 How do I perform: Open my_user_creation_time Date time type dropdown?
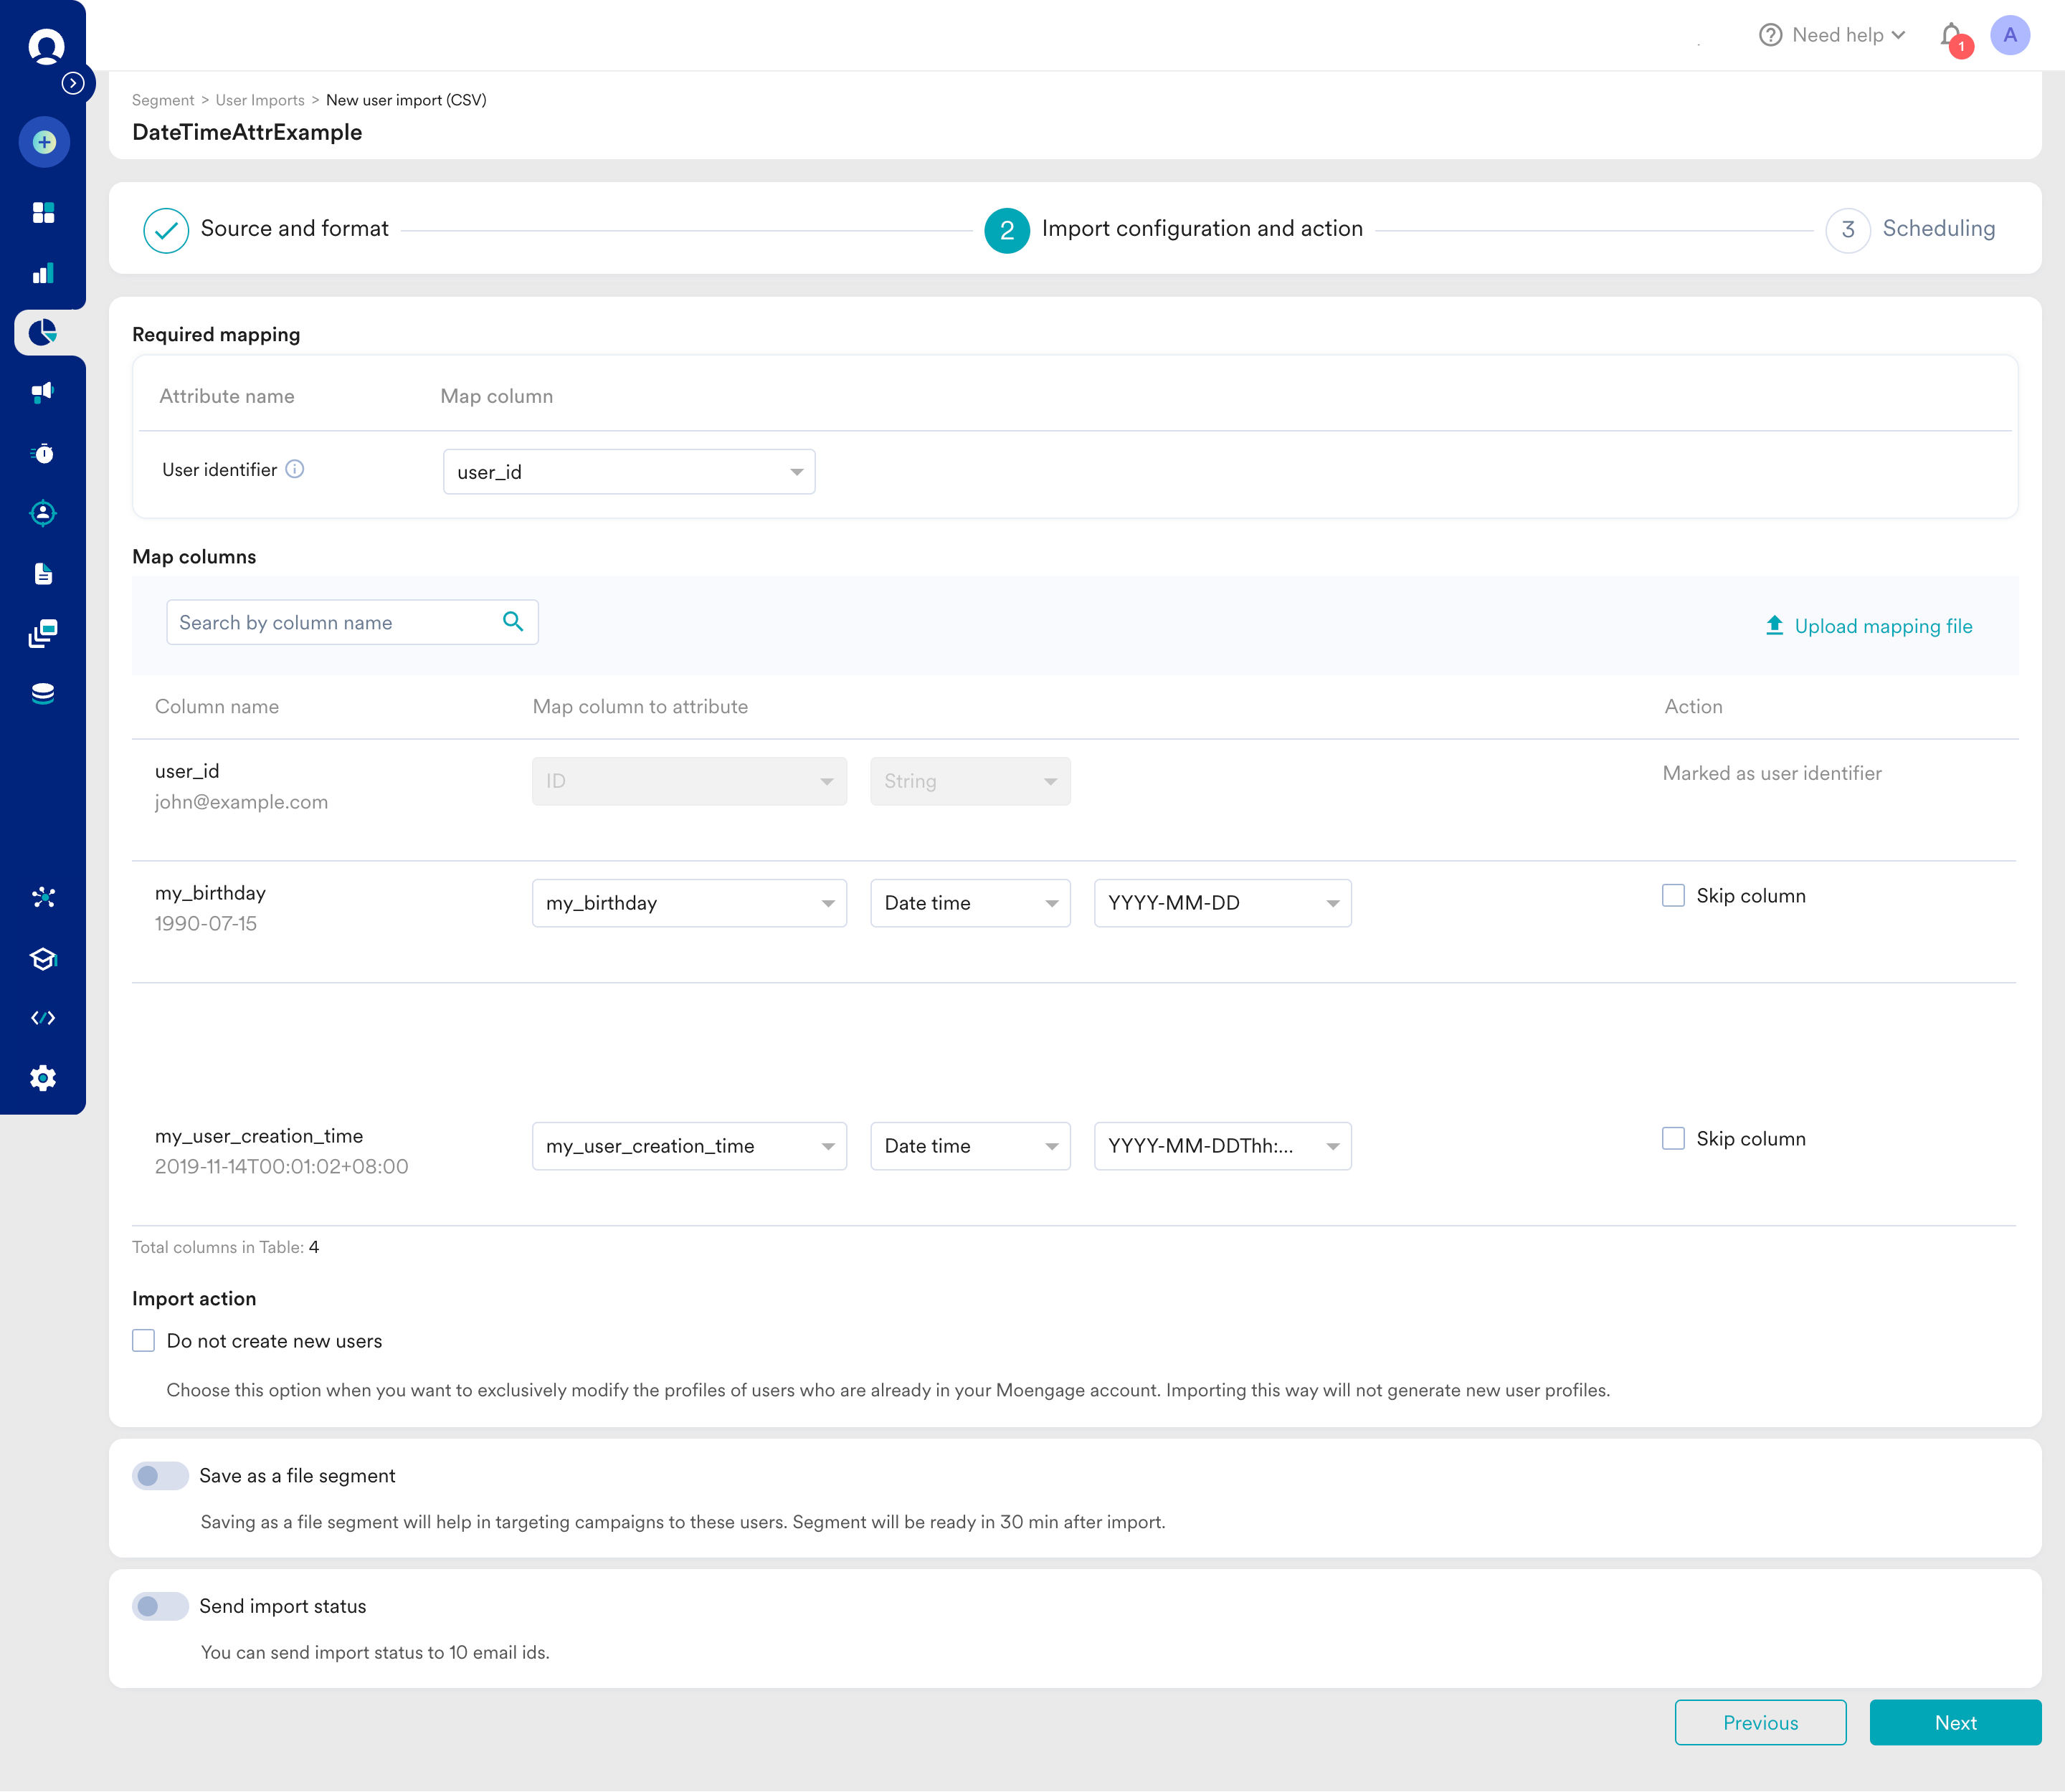[969, 1146]
